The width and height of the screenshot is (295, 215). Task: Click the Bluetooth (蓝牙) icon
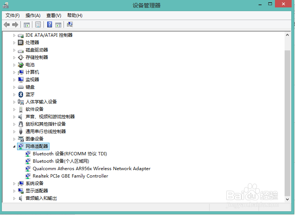pyautogui.click(x=21, y=95)
